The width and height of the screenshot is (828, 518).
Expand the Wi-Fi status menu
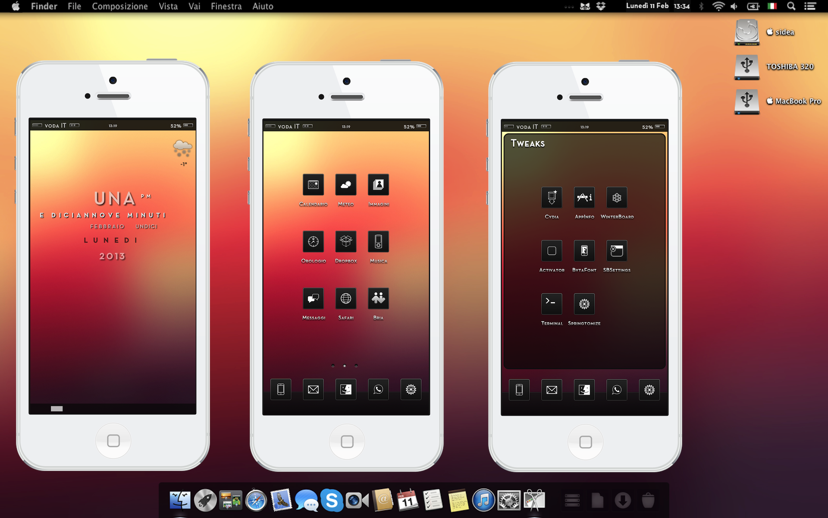tap(718, 6)
